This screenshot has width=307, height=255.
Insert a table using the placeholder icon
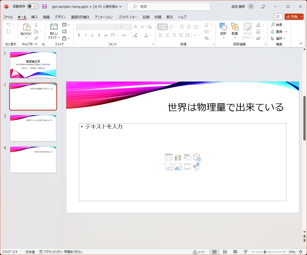[x=168, y=157]
